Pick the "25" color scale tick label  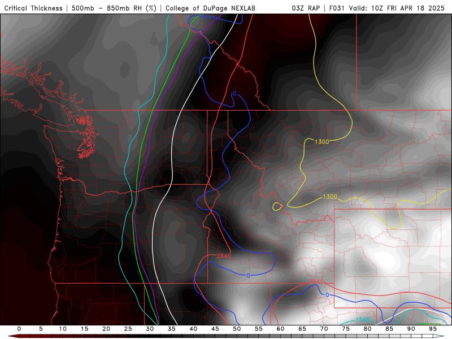coord(128,329)
